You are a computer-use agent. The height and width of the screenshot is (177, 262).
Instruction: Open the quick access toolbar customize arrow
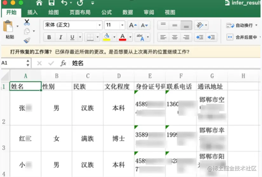click(x=92, y=3)
